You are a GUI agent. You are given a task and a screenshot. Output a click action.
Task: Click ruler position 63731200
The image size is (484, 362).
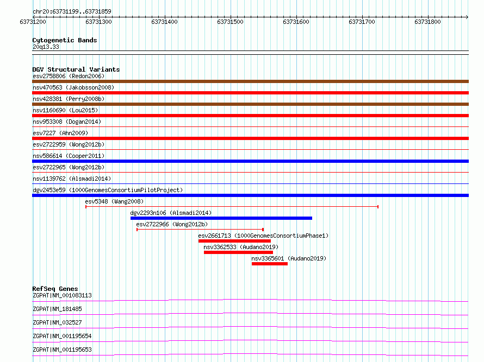pos(33,22)
